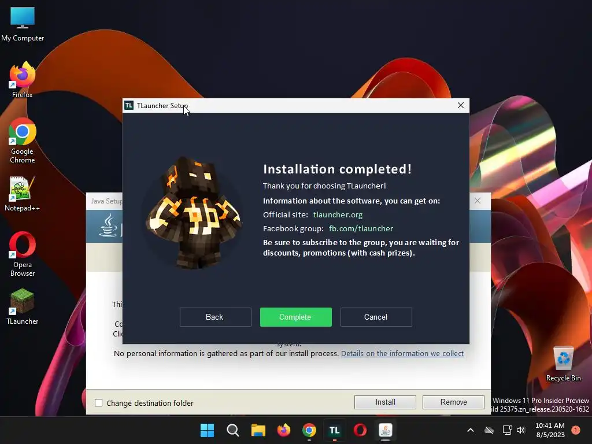Image resolution: width=592 pixels, height=444 pixels.
Task: Switch to Chrome in taskbar
Action: pos(309,430)
